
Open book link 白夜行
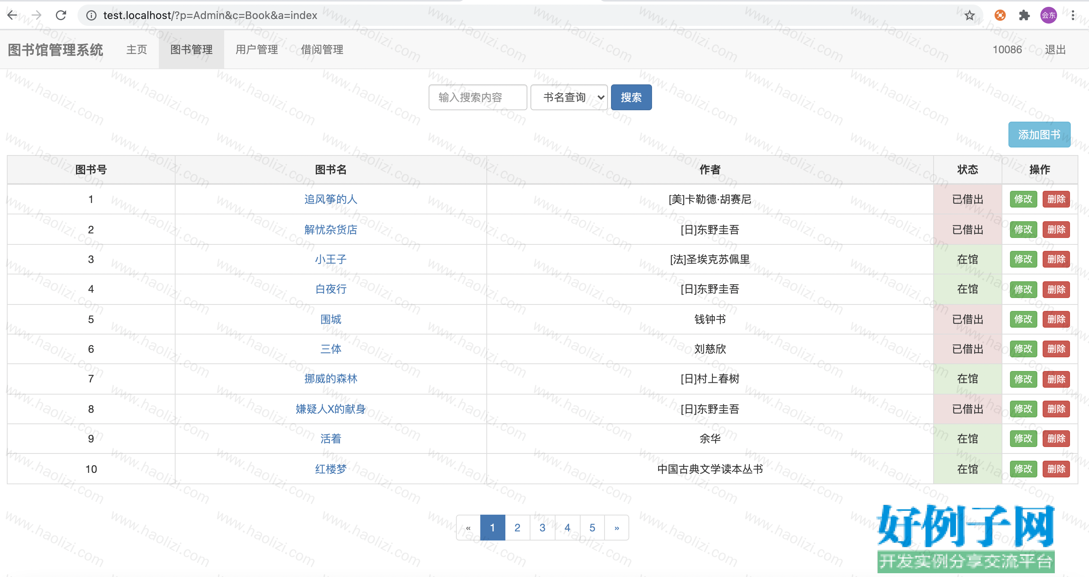coord(331,289)
